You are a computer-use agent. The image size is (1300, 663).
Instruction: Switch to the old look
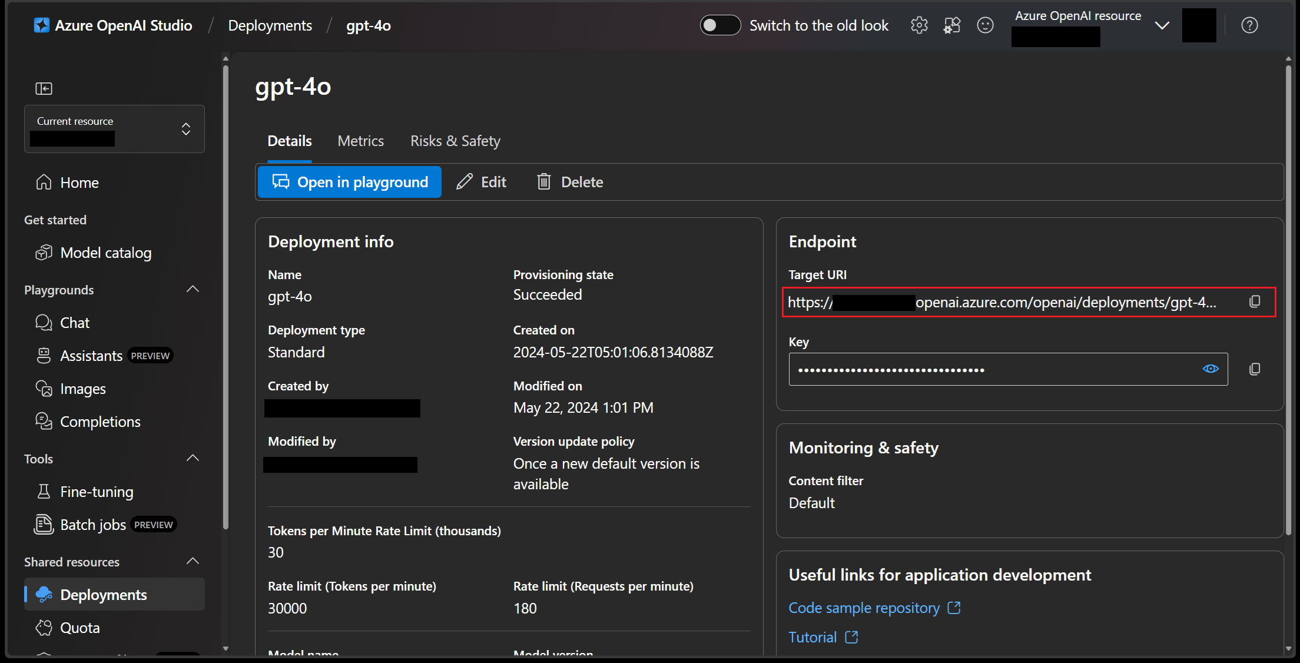point(719,25)
